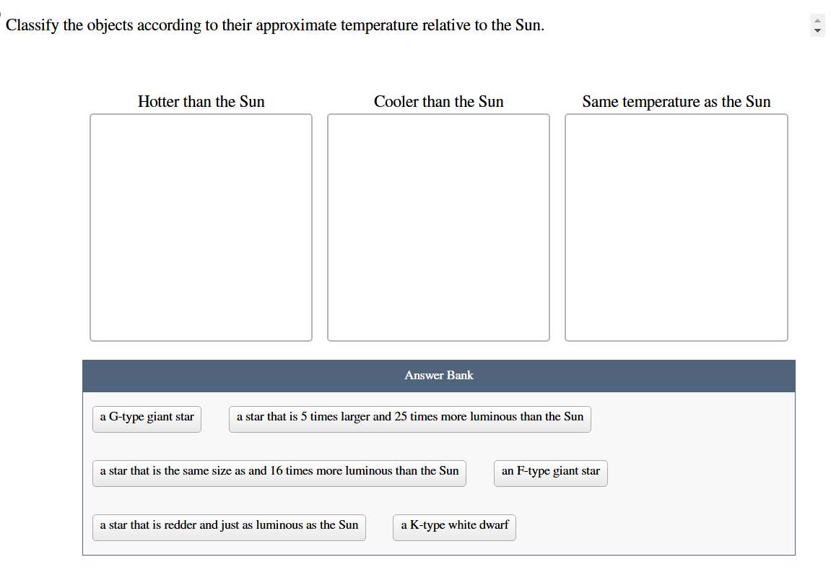Click inside the 'Hotter than the Sun' bin
This screenshot has height=583, width=831.
201,226
